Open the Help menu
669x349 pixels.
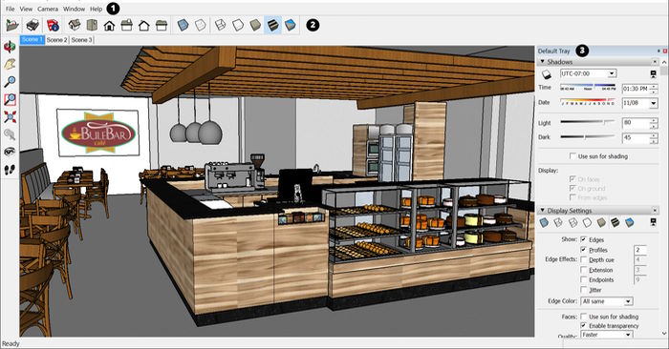96,9
